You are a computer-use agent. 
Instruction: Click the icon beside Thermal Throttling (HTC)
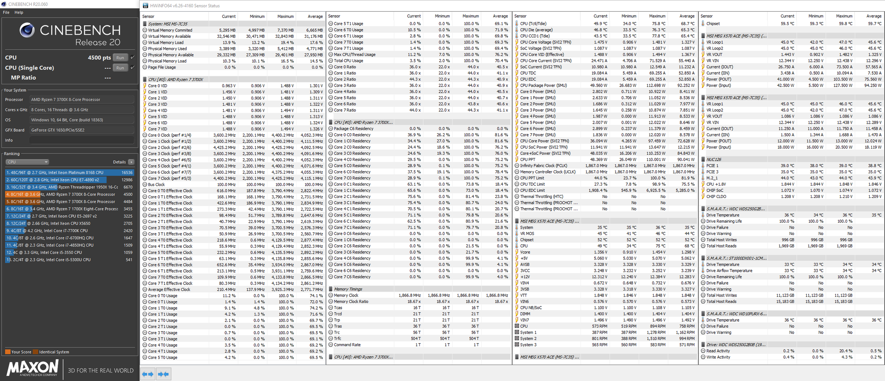coord(517,196)
